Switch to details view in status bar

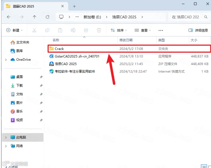(204, 166)
